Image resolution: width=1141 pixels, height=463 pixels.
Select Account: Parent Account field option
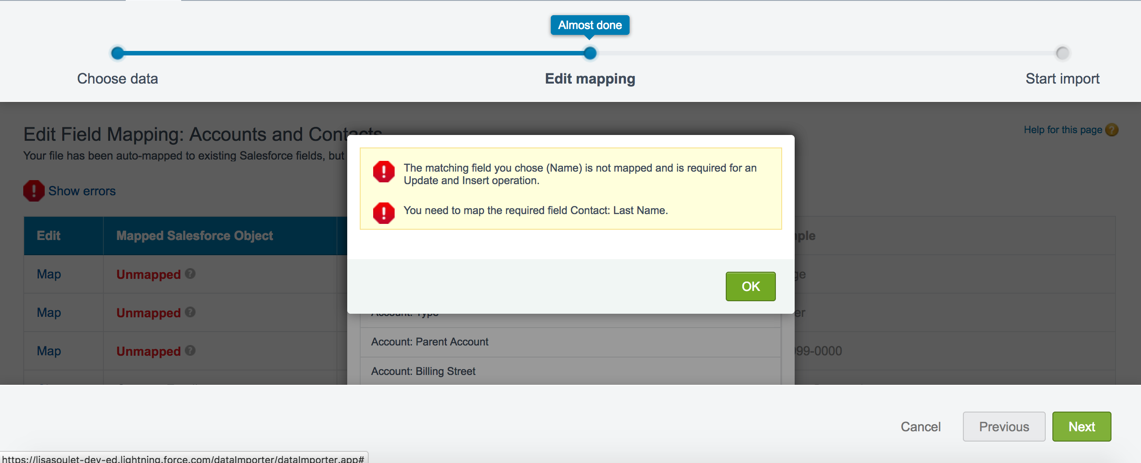click(x=430, y=342)
